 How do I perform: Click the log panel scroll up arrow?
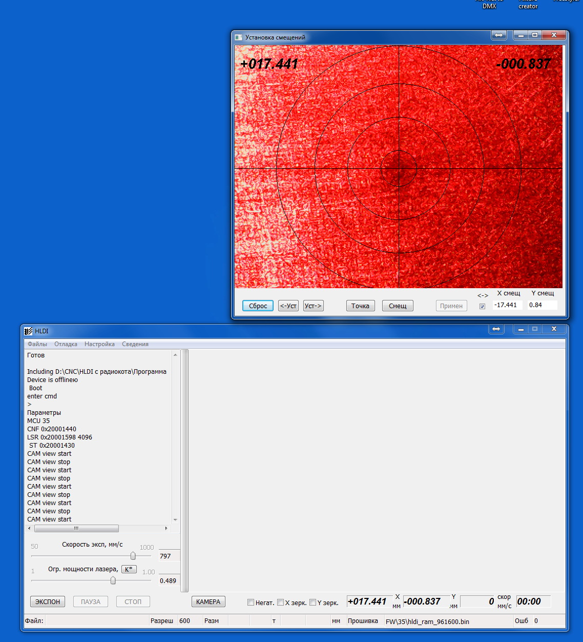[175, 355]
